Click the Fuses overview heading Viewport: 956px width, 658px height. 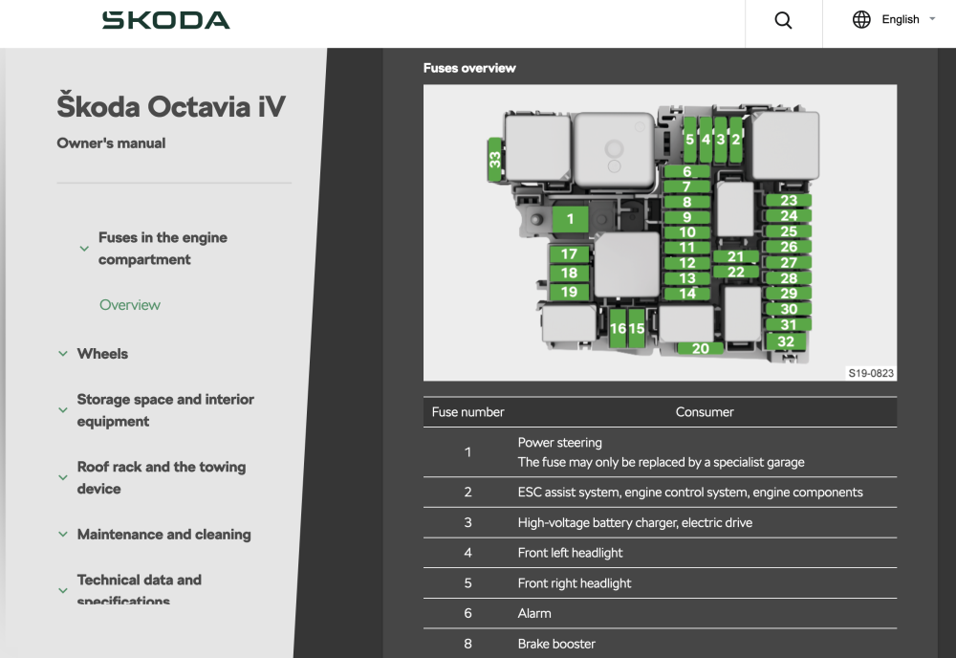click(469, 68)
